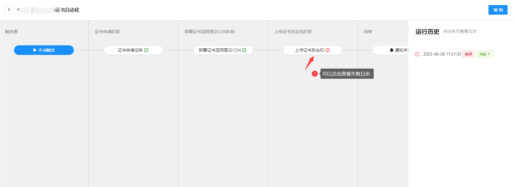Click the bell icon on notification node

click(x=392, y=50)
